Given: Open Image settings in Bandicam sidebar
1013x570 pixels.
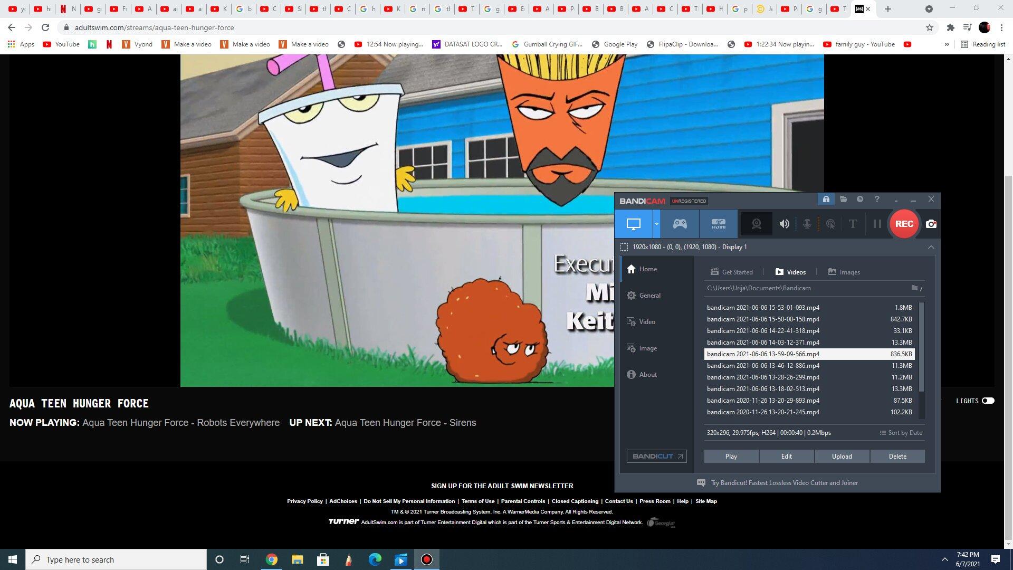Looking at the screenshot, I should [x=642, y=348].
